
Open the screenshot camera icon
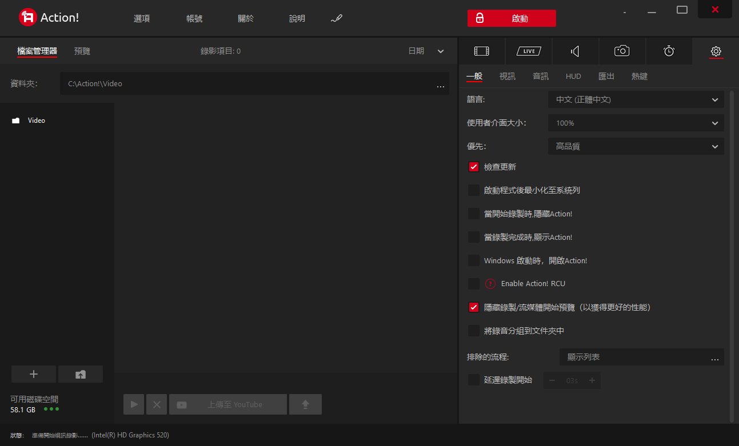[622, 51]
